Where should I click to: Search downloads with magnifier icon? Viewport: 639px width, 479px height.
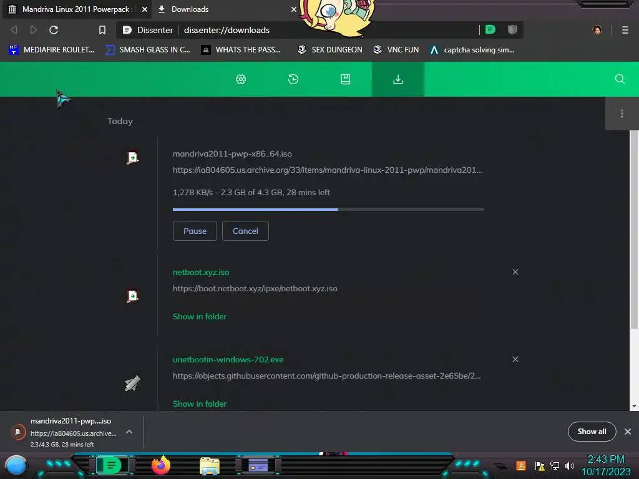point(620,79)
